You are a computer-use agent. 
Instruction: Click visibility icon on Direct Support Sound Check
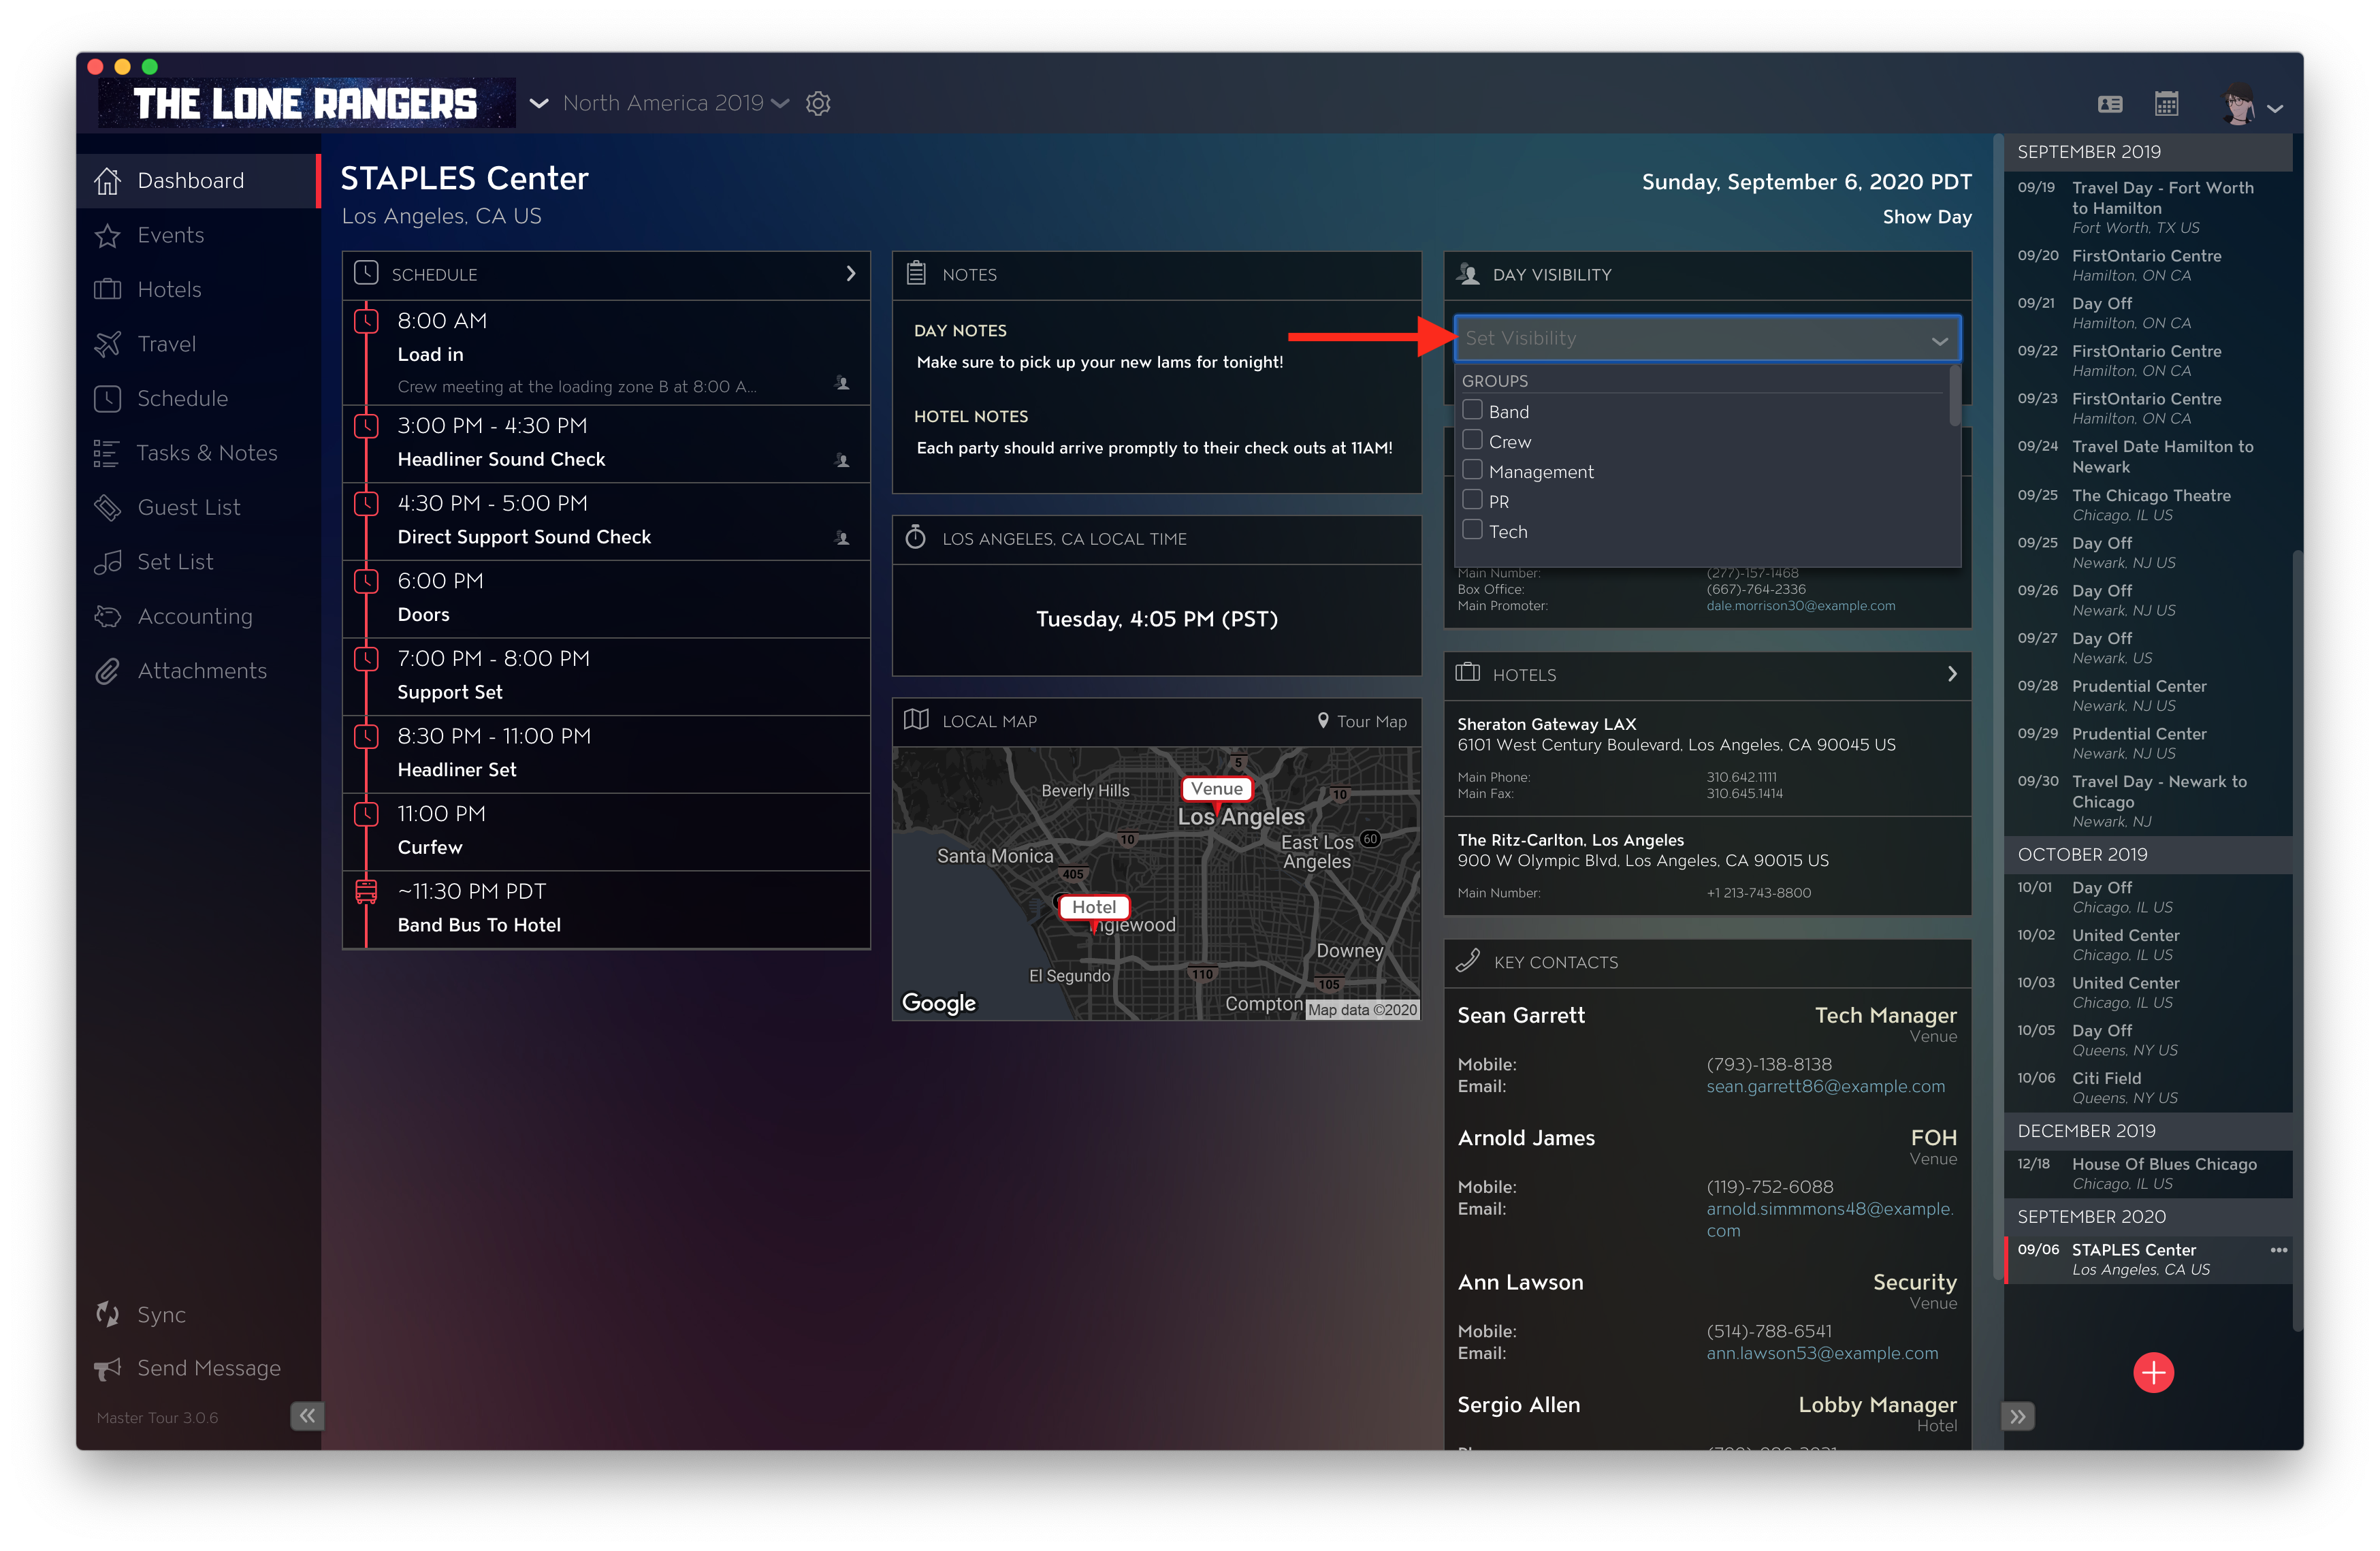pos(842,539)
